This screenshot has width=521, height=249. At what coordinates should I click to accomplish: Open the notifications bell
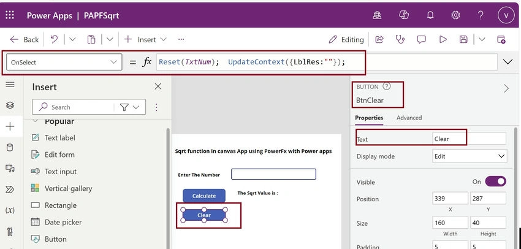click(x=430, y=15)
